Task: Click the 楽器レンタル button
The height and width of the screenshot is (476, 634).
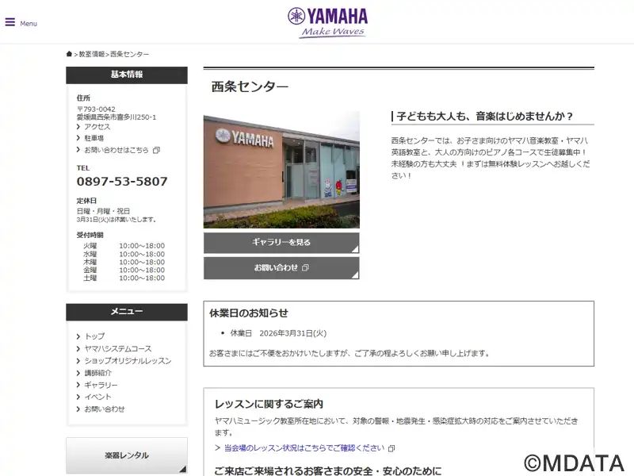Action: pyautogui.click(x=127, y=455)
